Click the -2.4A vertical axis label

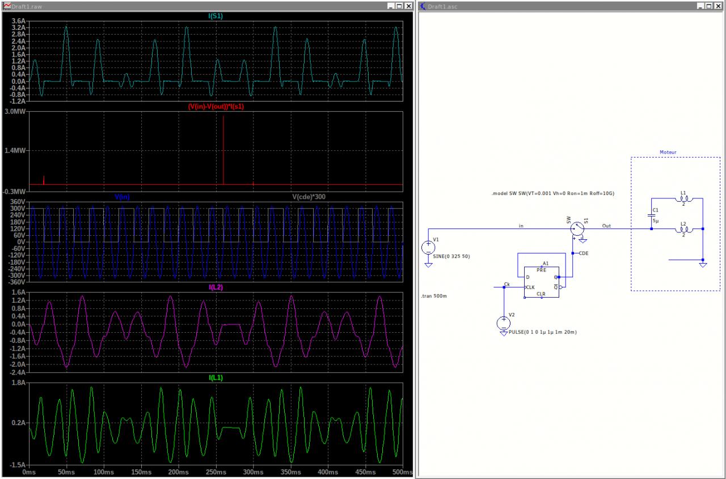pos(18,372)
